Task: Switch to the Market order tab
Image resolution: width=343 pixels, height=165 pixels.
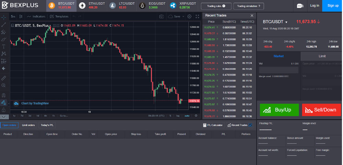Action: [x=279, y=56]
